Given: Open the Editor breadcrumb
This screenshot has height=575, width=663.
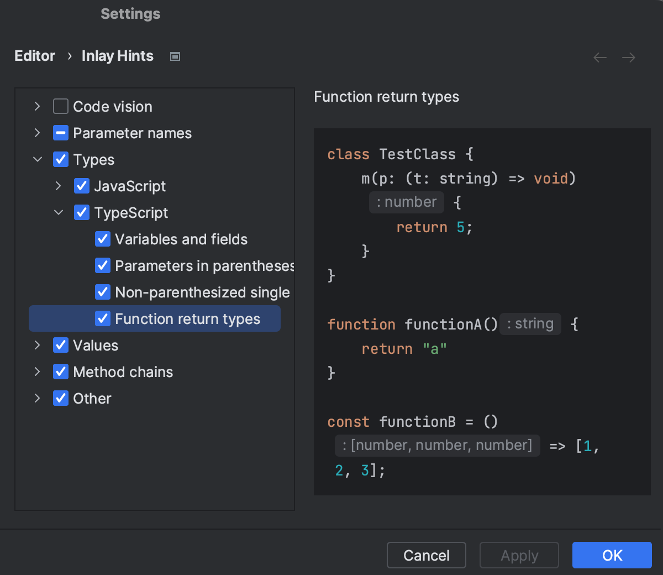Looking at the screenshot, I should pos(35,56).
